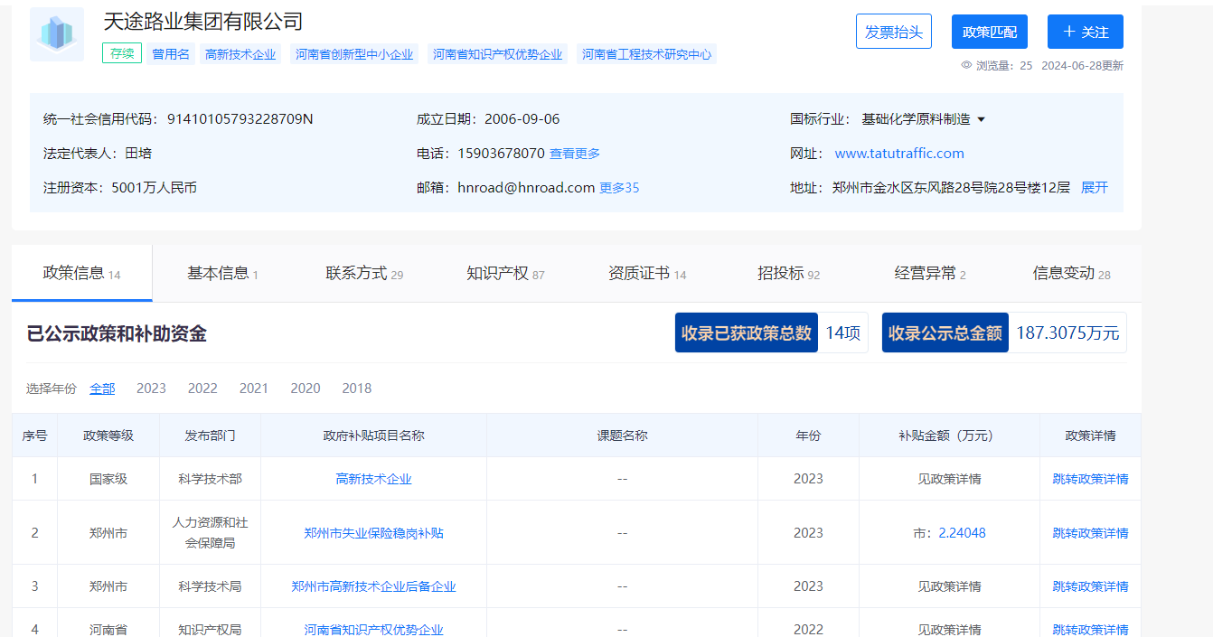The height and width of the screenshot is (637, 1213).
Task: Click the 河南省工程技术研究中心 tag
Action: pyautogui.click(x=646, y=54)
